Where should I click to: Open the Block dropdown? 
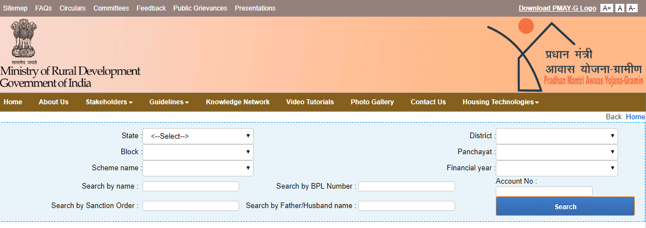pyautogui.click(x=198, y=152)
